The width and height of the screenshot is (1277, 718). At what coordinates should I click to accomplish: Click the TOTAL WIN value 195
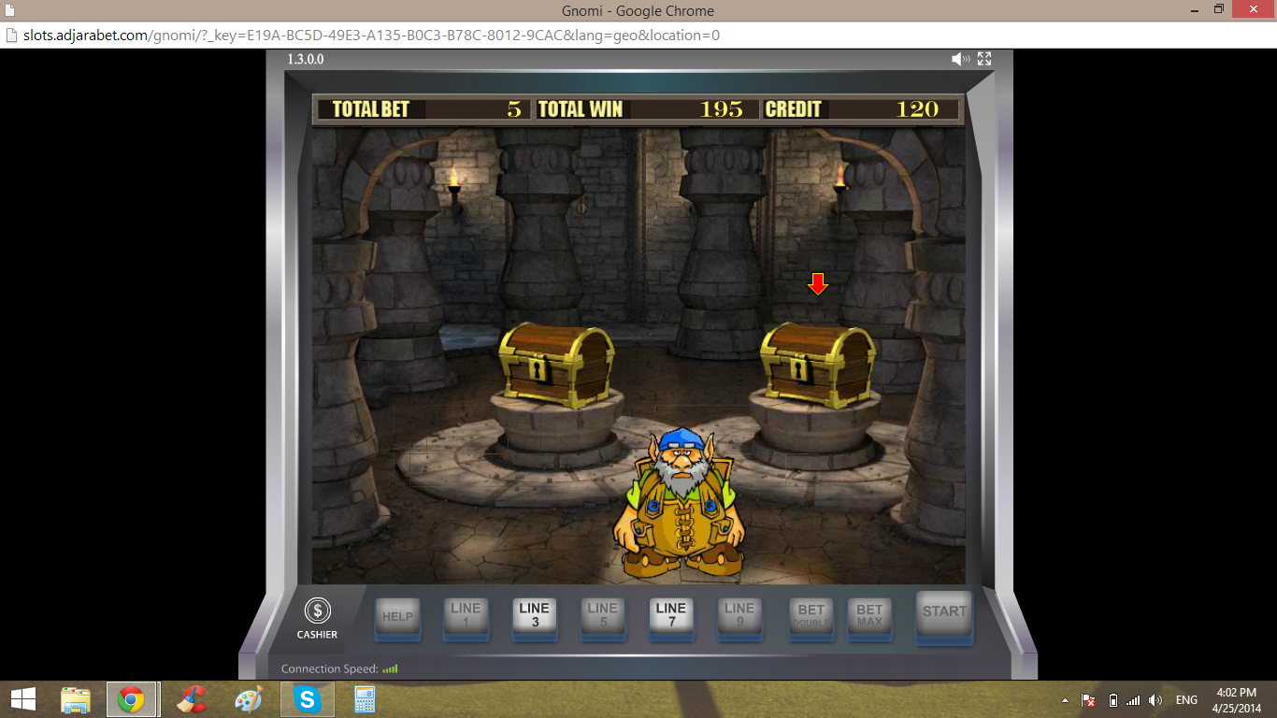721,109
